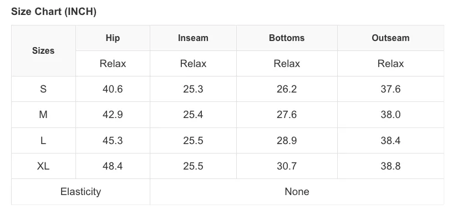Click the Relax label under Outseam
The width and height of the screenshot is (457, 215).
(x=390, y=64)
